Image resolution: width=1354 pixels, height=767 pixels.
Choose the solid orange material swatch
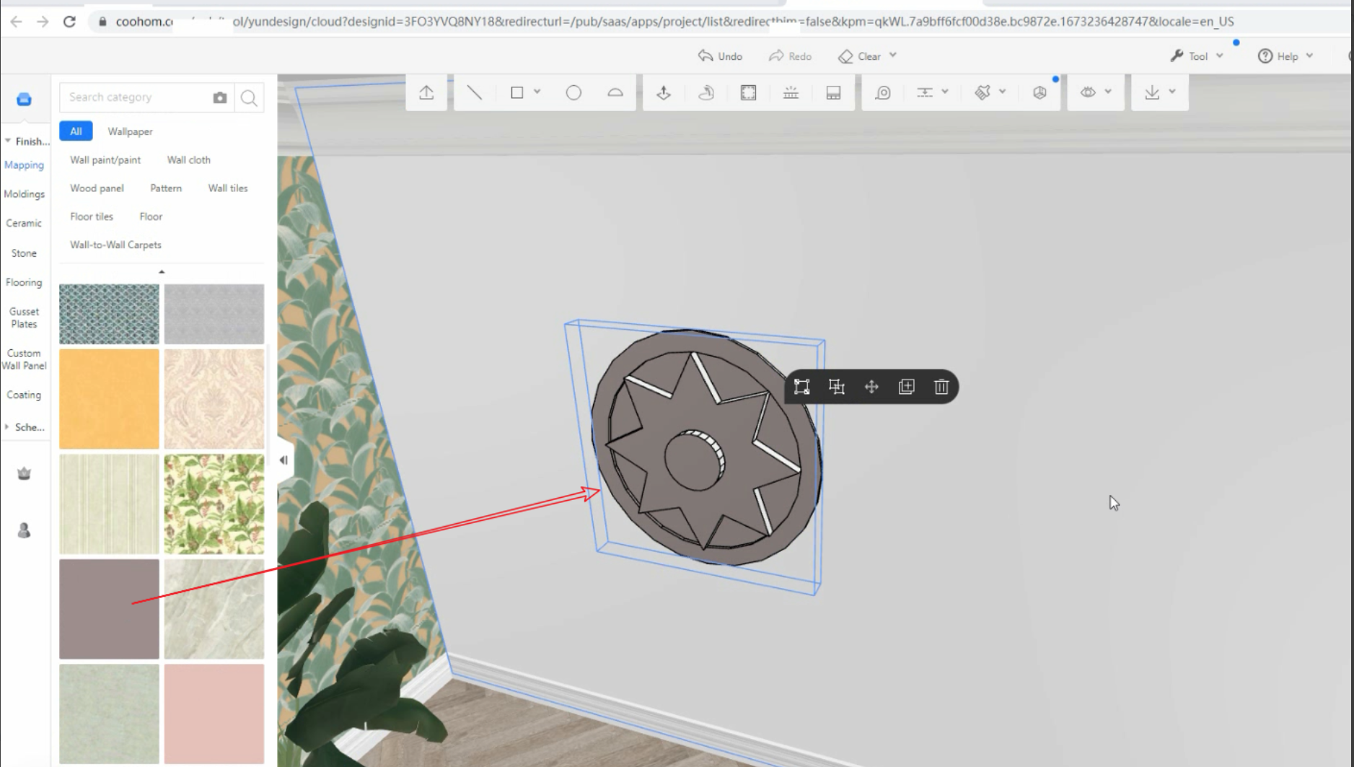[x=109, y=399]
